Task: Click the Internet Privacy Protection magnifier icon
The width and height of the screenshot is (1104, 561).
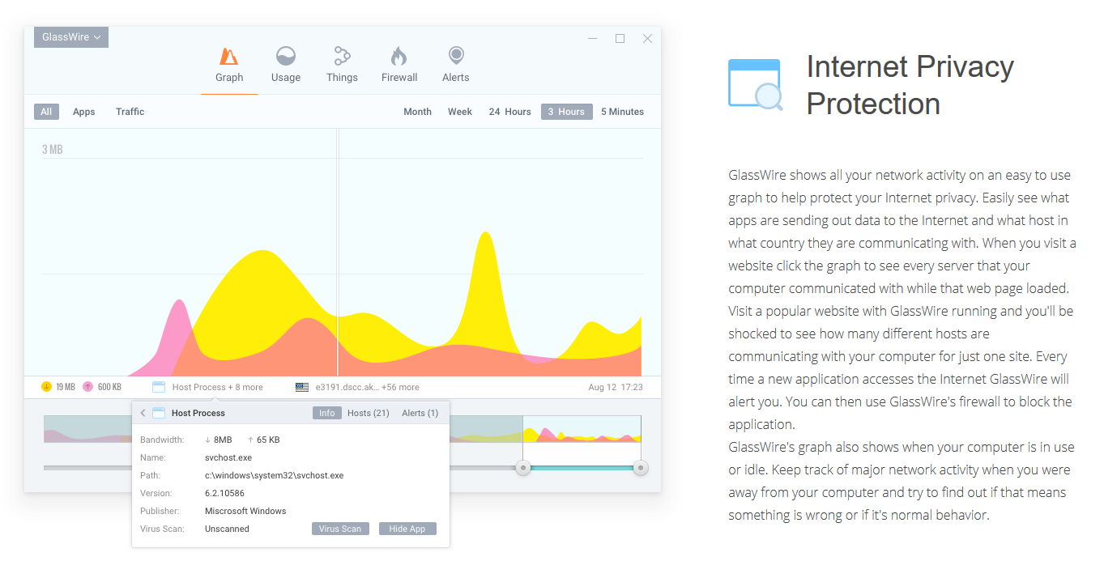Action: pyautogui.click(x=756, y=84)
